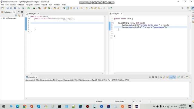Click Remove All Terminated Launches in Console
The width and height of the screenshot is (194, 109).
pos(156,77)
